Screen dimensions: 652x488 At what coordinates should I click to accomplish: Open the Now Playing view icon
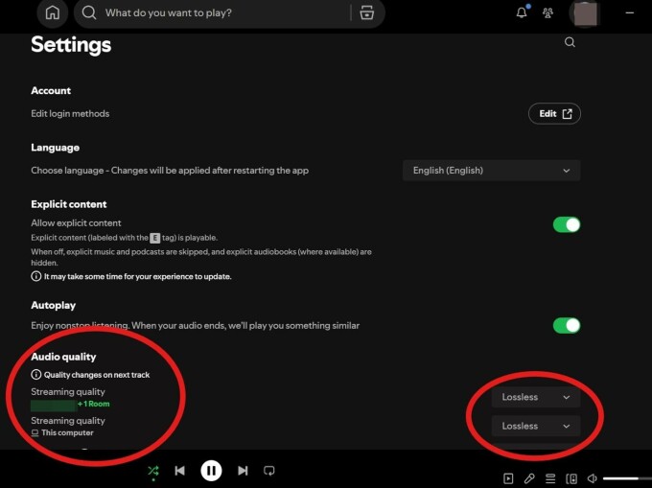pos(508,478)
